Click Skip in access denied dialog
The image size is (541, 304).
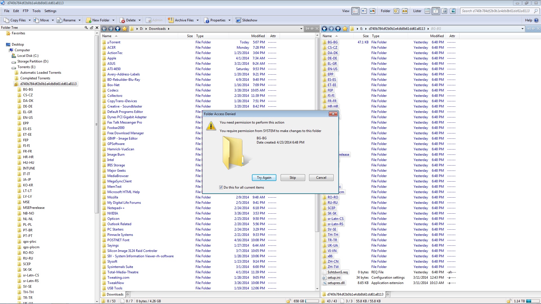(x=293, y=178)
